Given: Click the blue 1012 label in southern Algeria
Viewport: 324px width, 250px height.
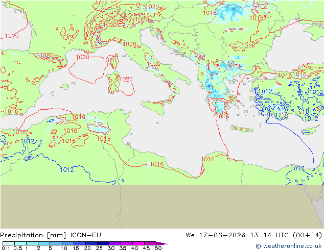Looking at the screenshot, I should tap(66, 170).
